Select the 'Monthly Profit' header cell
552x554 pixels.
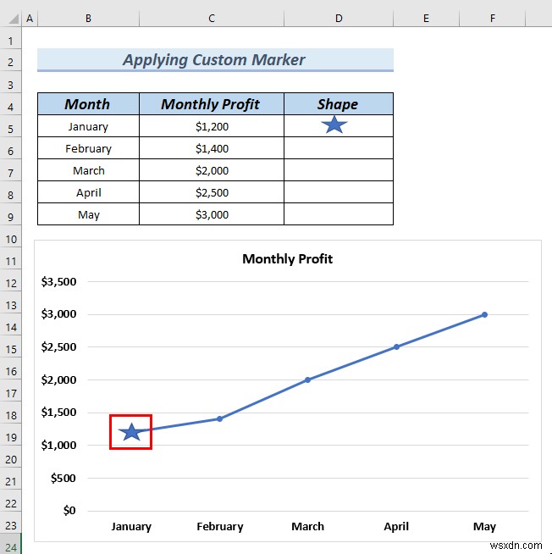pyautogui.click(x=212, y=104)
